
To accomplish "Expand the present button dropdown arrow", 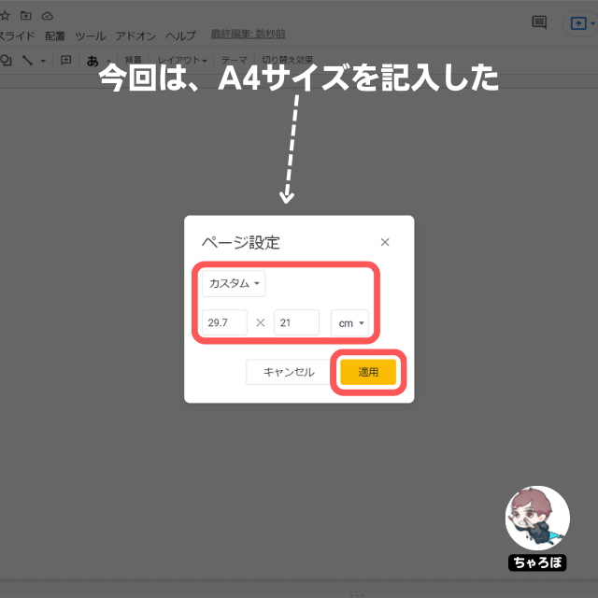I will 592,23.
